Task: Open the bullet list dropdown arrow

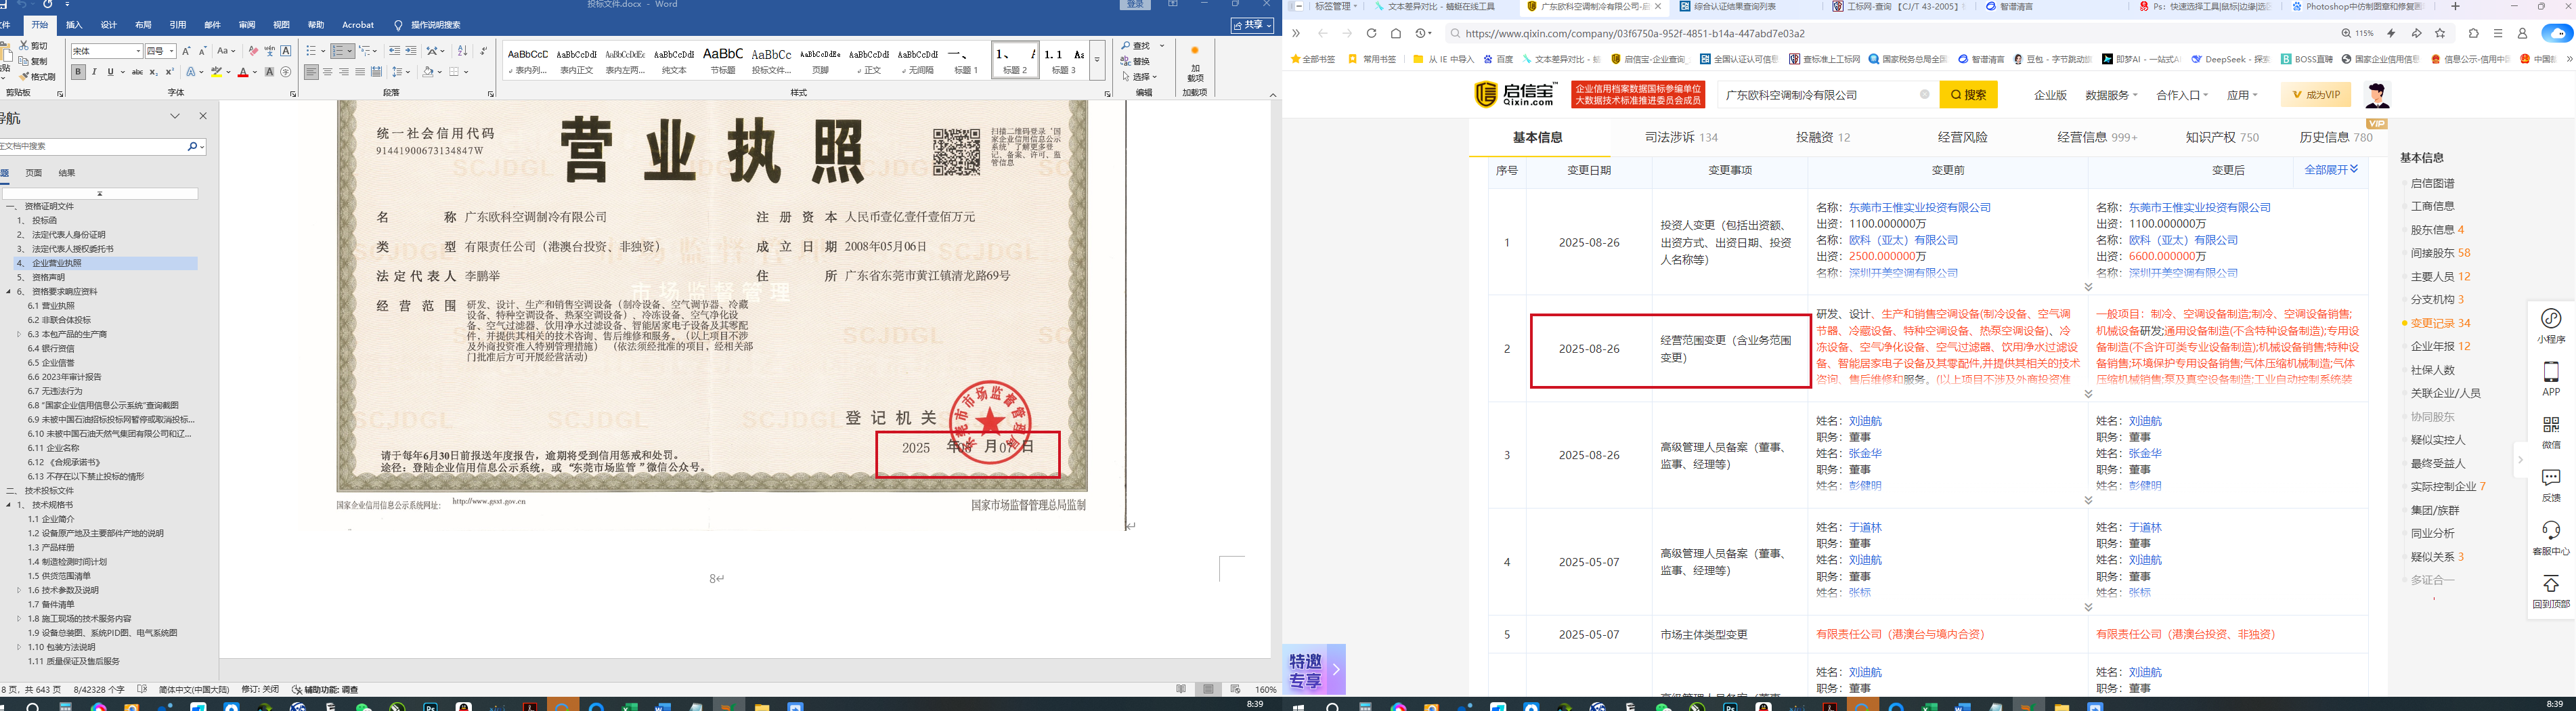Action: point(322,51)
